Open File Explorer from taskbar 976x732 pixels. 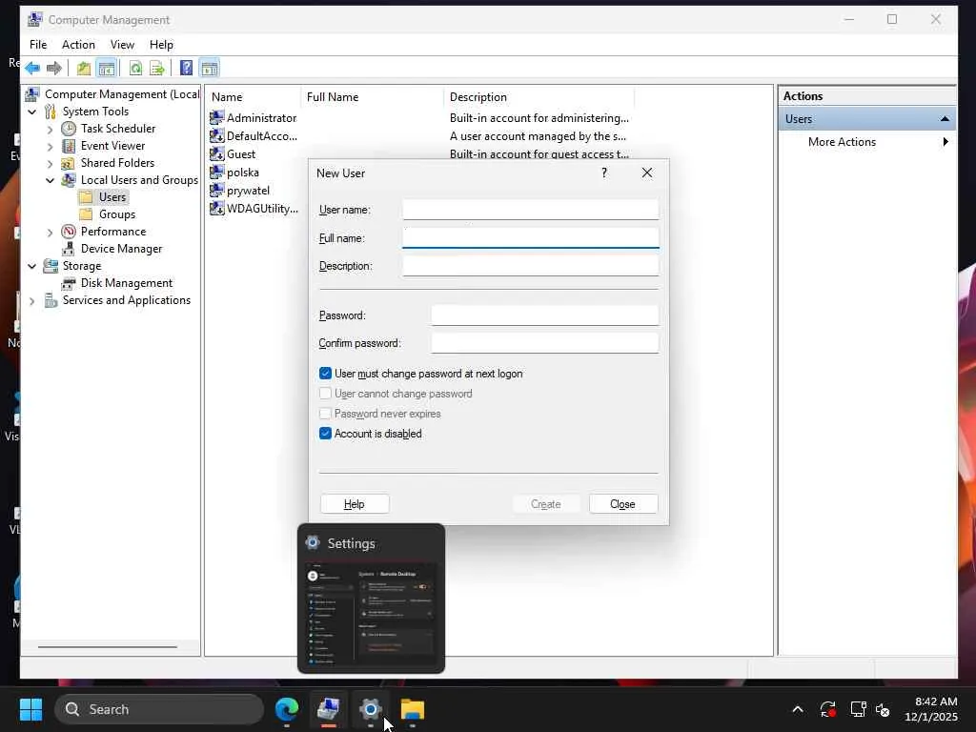coord(412,709)
